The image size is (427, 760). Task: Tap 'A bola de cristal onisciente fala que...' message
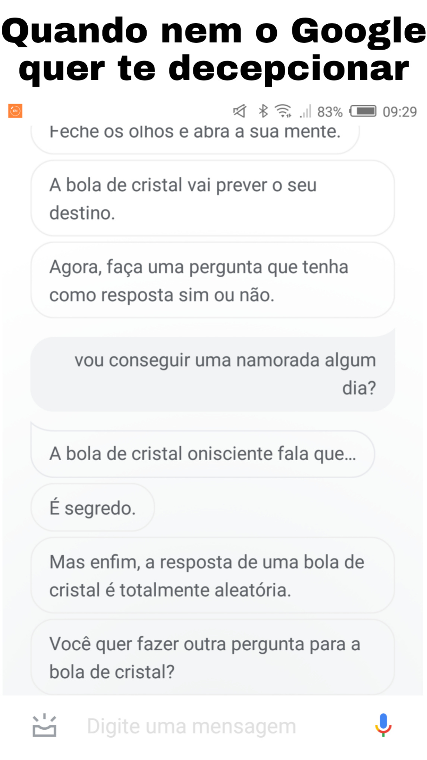(x=203, y=454)
